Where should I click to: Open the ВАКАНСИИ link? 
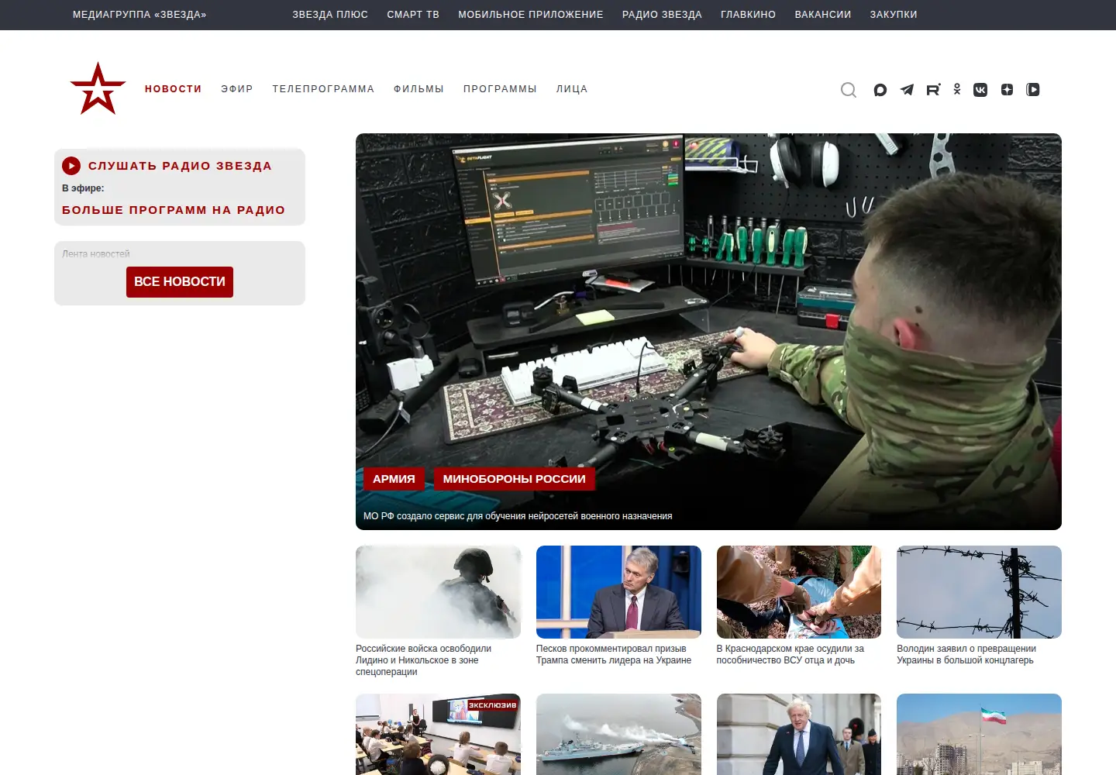(823, 15)
